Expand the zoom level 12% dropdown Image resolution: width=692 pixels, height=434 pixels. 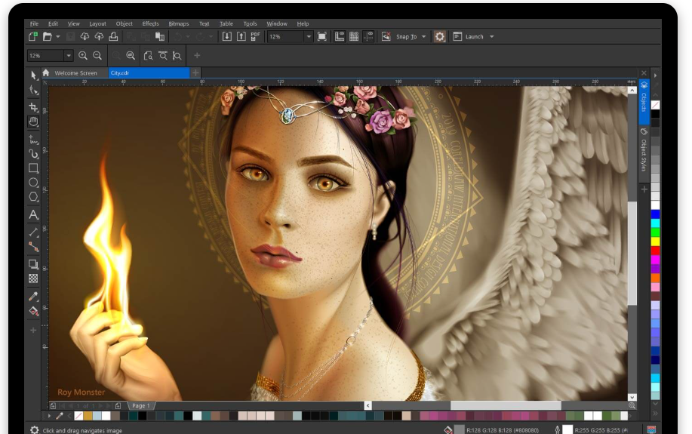308,36
